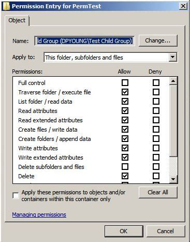The height and width of the screenshot is (242, 190).
Task: Click the Full control permission label
Action: (x=32, y=83)
